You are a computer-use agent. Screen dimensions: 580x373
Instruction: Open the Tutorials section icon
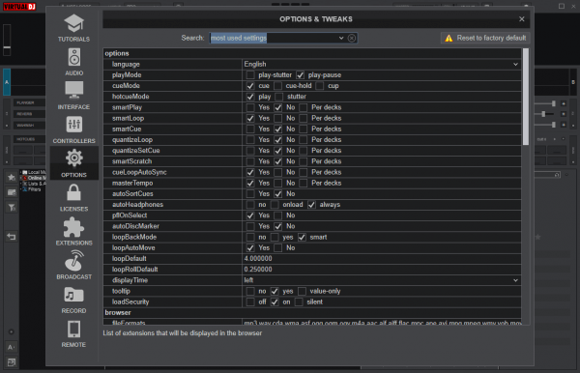pos(74,23)
